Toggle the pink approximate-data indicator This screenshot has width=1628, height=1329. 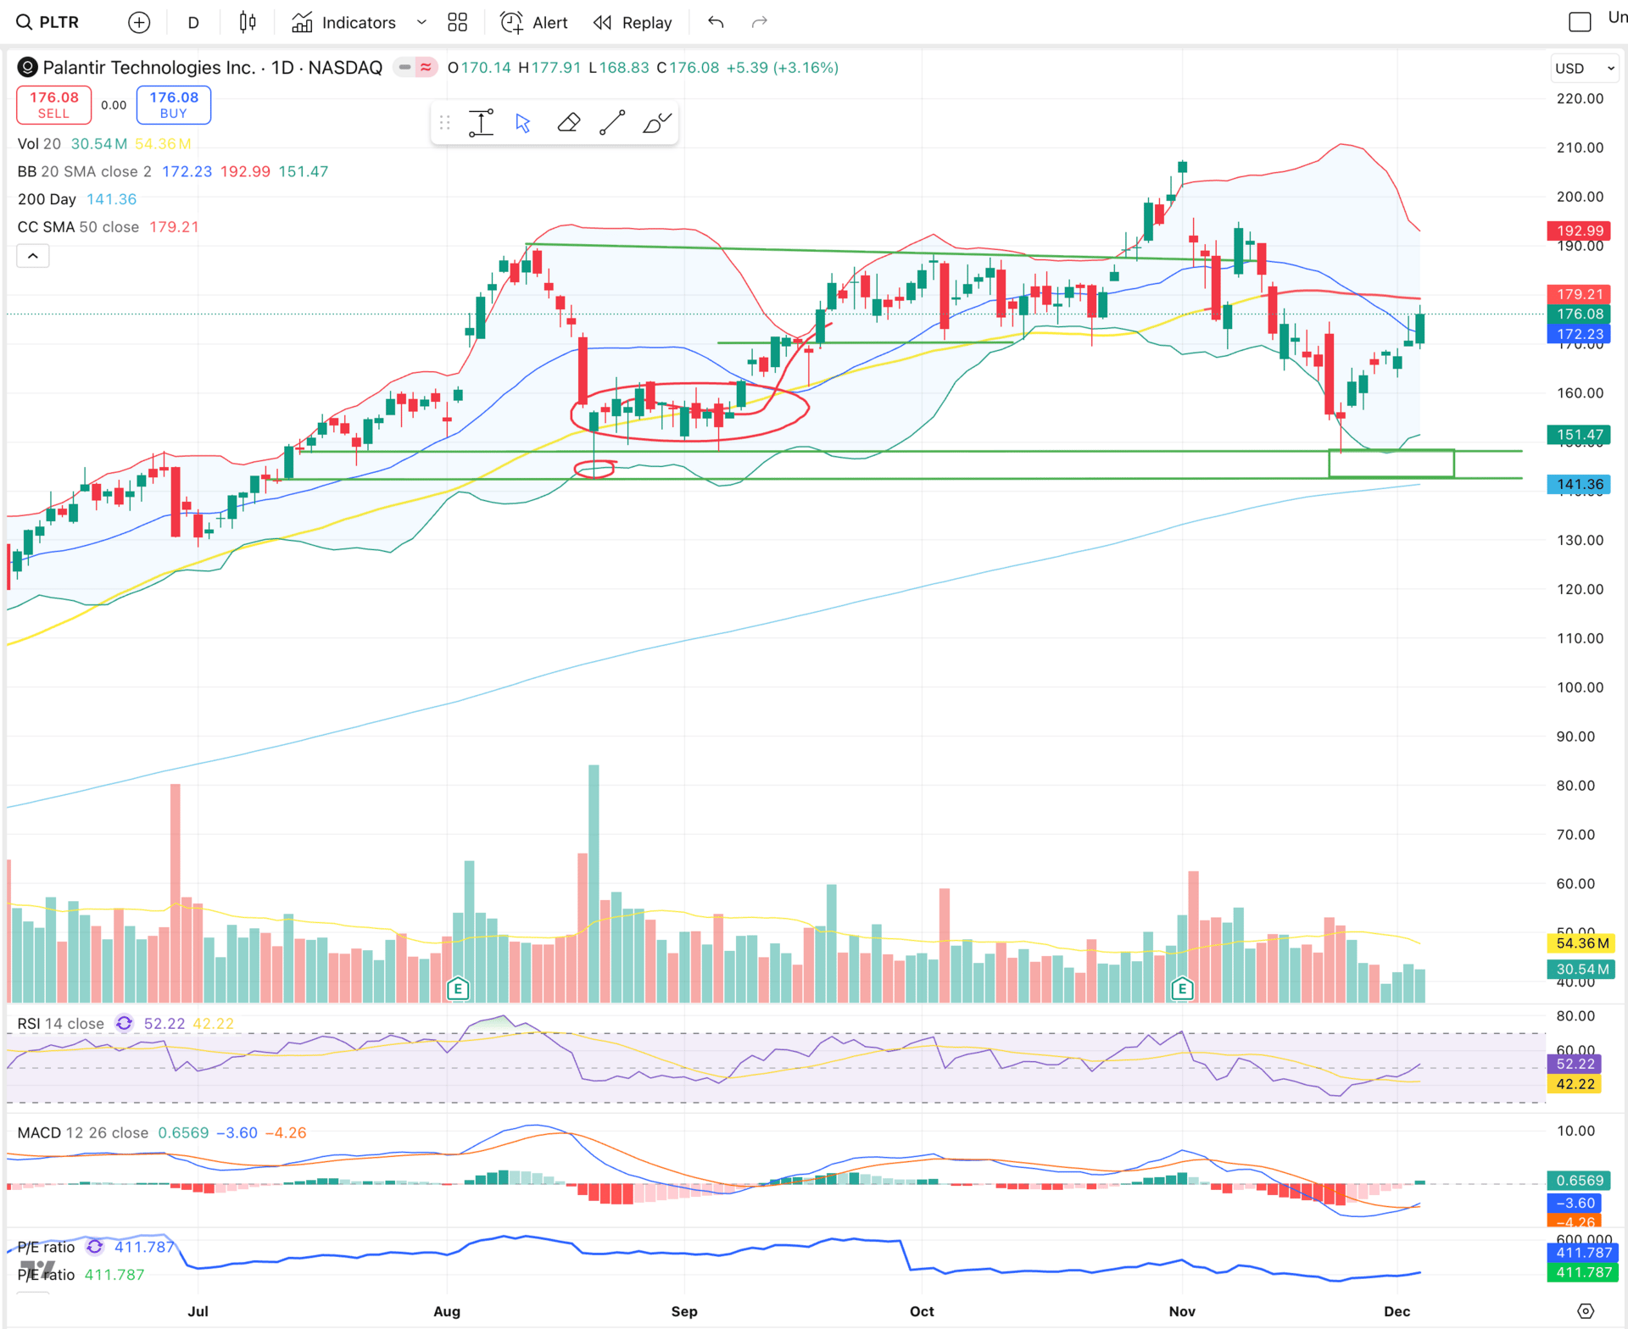tap(426, 68)
